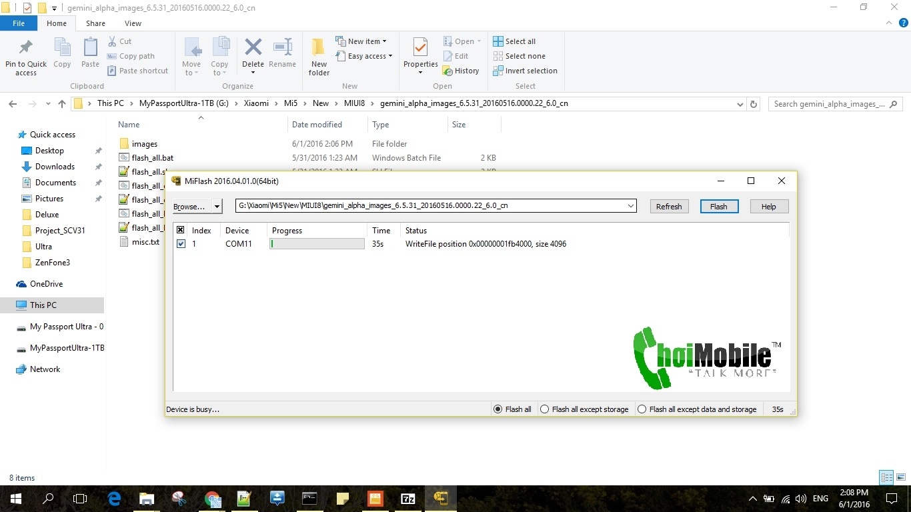
Task: Click the Refresh button in MiFlash
Action: 669,207
